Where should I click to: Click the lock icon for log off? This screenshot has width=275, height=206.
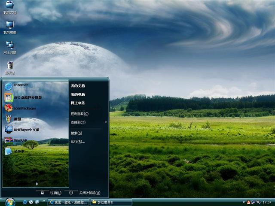coord(42,193)
